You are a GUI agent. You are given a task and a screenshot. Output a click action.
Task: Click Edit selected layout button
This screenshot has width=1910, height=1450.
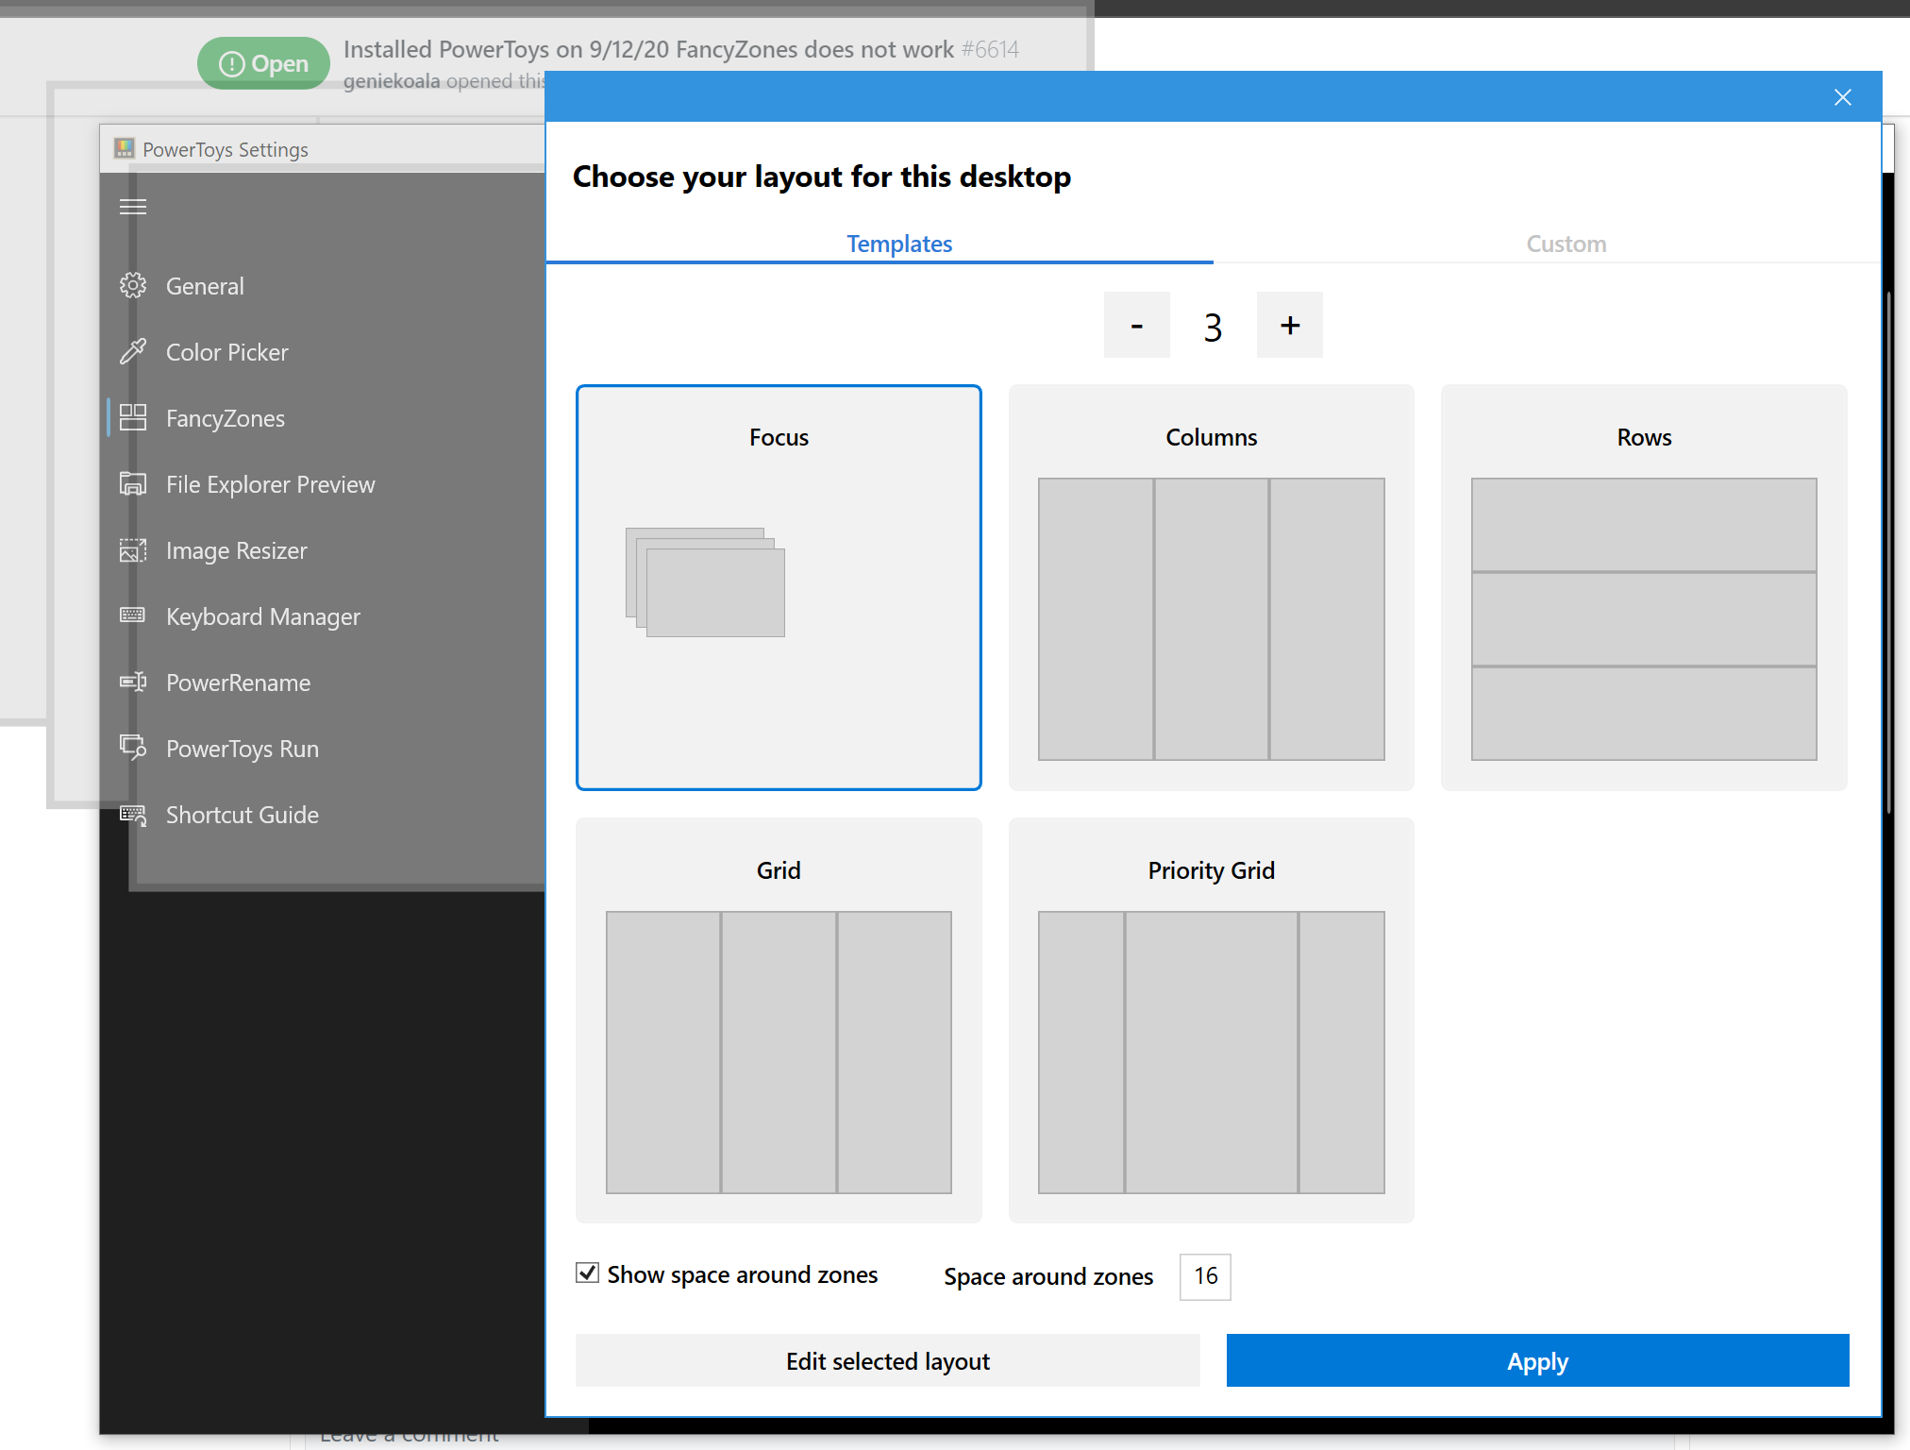point(887,1360)
